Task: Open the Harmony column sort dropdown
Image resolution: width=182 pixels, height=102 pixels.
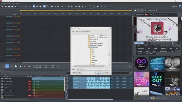Action: 128,76
